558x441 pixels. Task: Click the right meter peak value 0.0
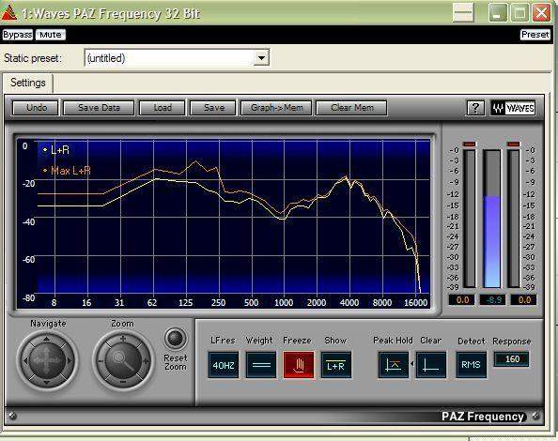[524, 300]
